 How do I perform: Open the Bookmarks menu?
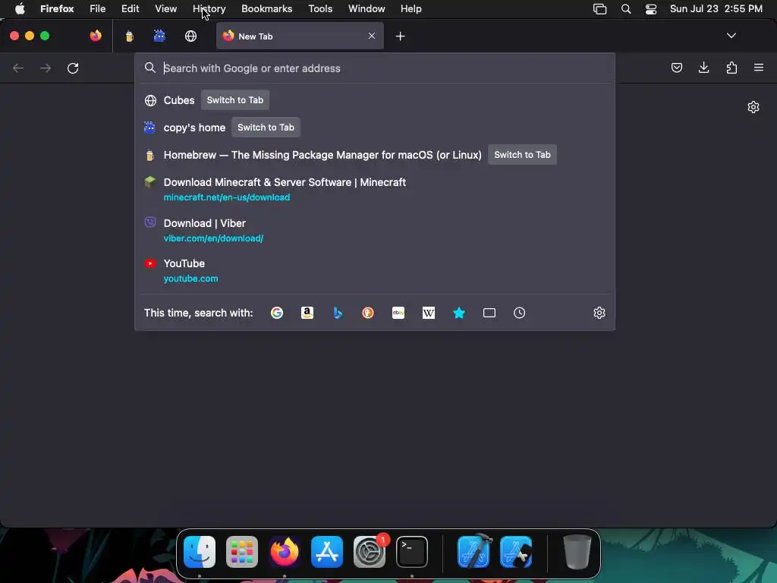[x=266, y=9]
